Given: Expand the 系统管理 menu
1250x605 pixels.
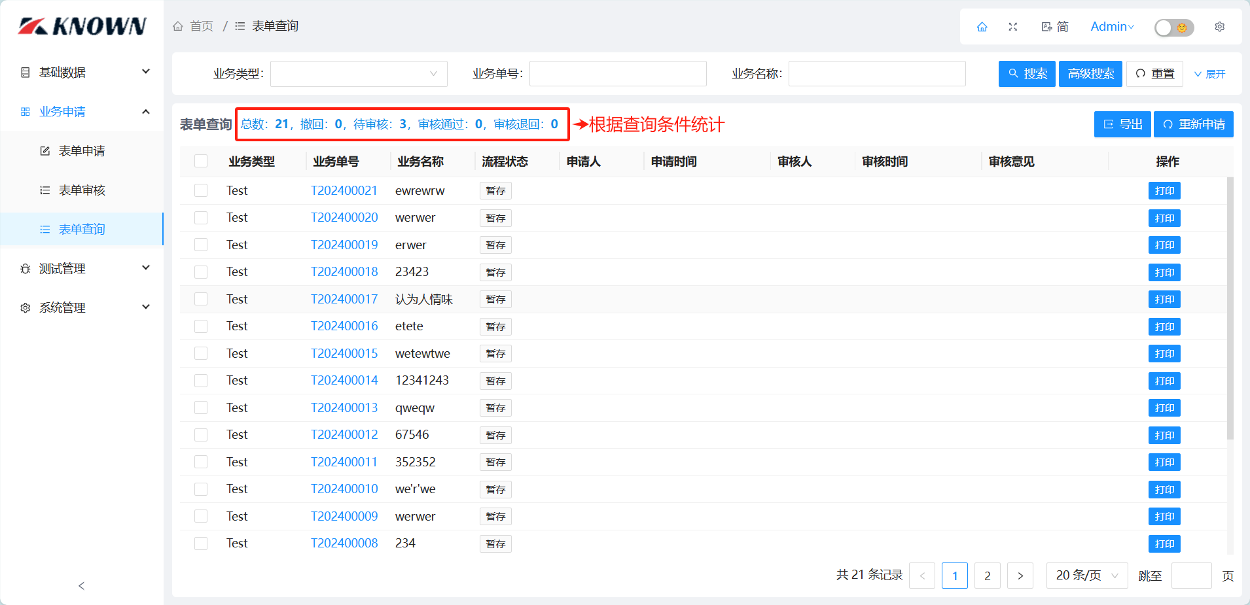Looking at the screenshot, I should click(x=146, y=307).
